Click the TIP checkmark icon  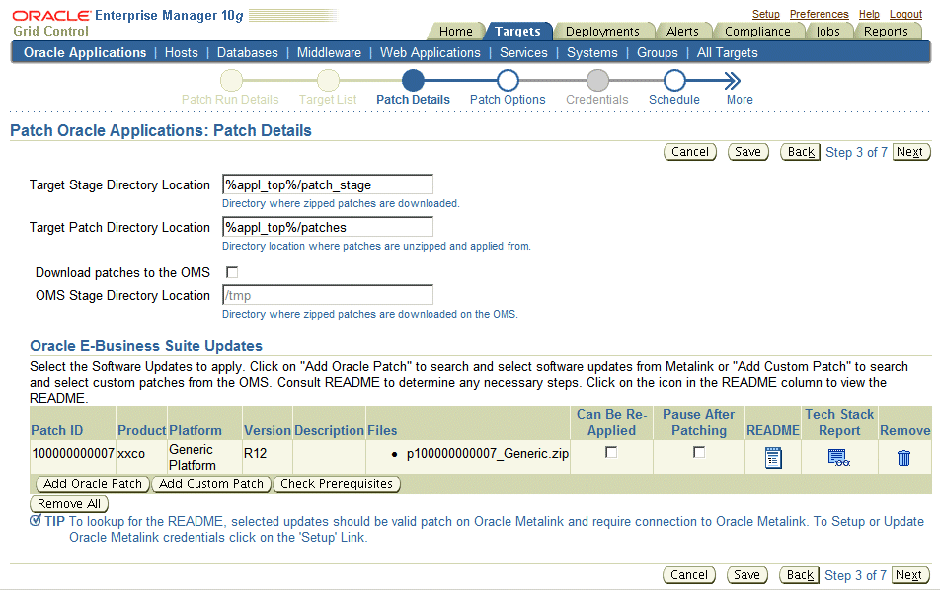click(x=36, y=521)
